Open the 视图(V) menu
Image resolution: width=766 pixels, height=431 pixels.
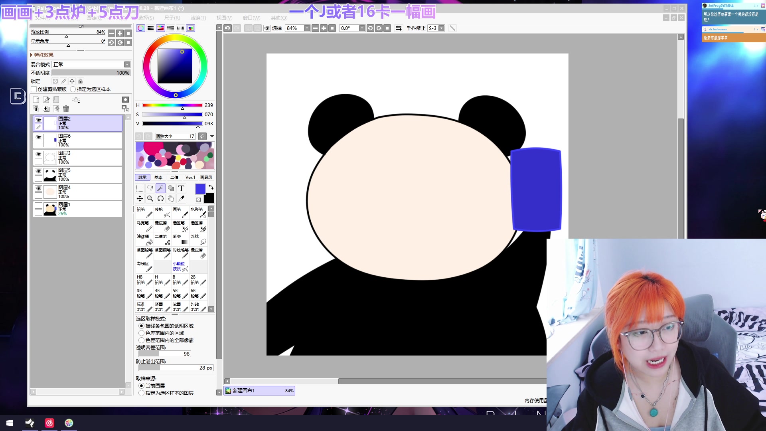[x=224, y=18]
